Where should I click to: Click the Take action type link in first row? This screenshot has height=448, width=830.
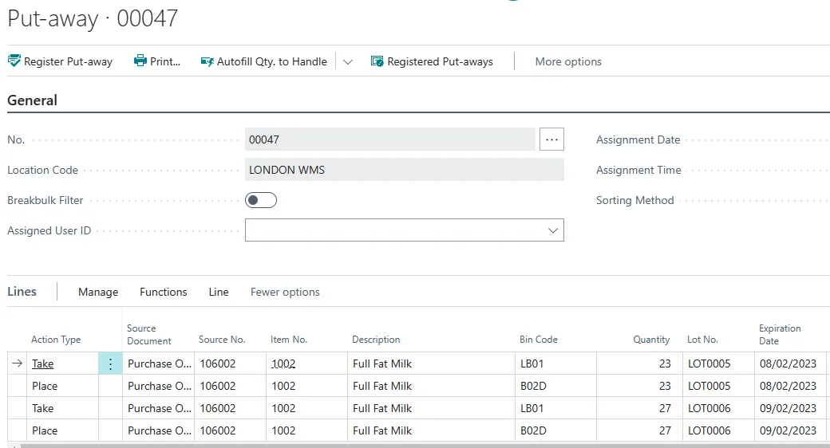pos(43,364)
